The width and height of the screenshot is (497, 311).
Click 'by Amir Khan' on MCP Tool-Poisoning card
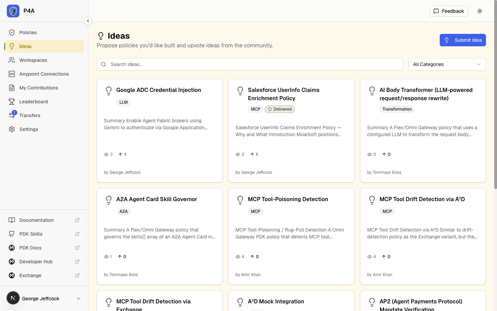(248, 275)
